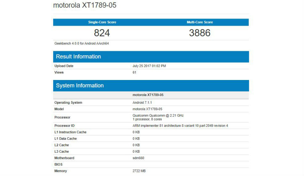Select the multi-core score value 3886
Viewport: 304px width, 176px height.
[x=200, y=33]
